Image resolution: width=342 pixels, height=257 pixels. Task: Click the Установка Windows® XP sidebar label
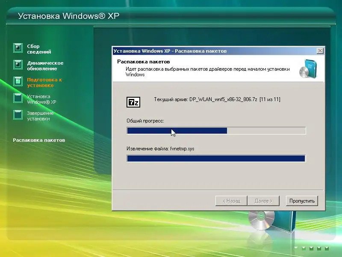[41, 99]
